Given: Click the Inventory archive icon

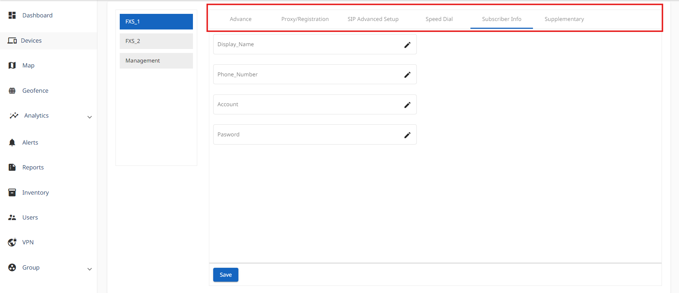Looking at the screenshot, I should 12,192.
